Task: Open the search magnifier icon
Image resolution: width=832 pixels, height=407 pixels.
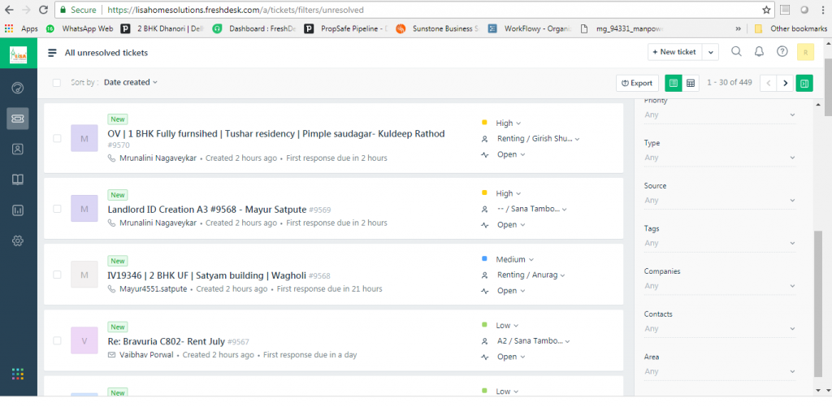Action: tap(736, 51)
